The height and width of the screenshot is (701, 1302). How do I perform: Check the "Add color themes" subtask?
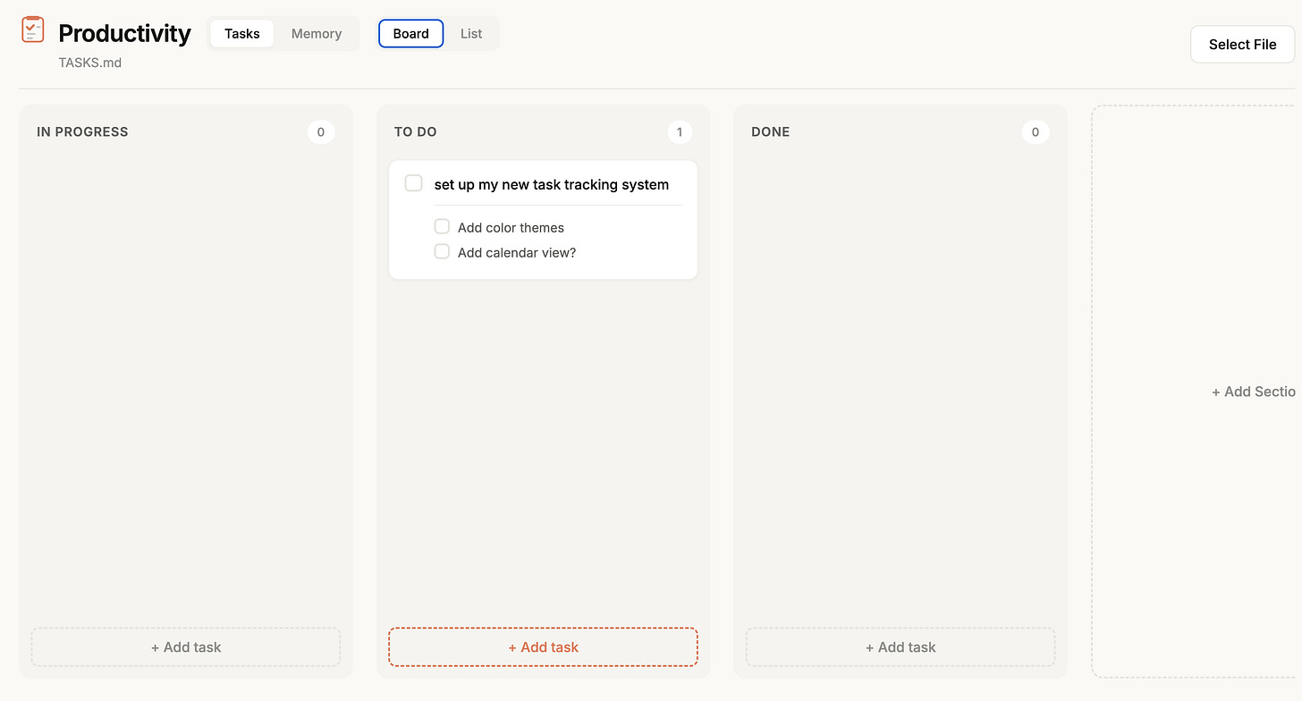[x=442, y=226]
